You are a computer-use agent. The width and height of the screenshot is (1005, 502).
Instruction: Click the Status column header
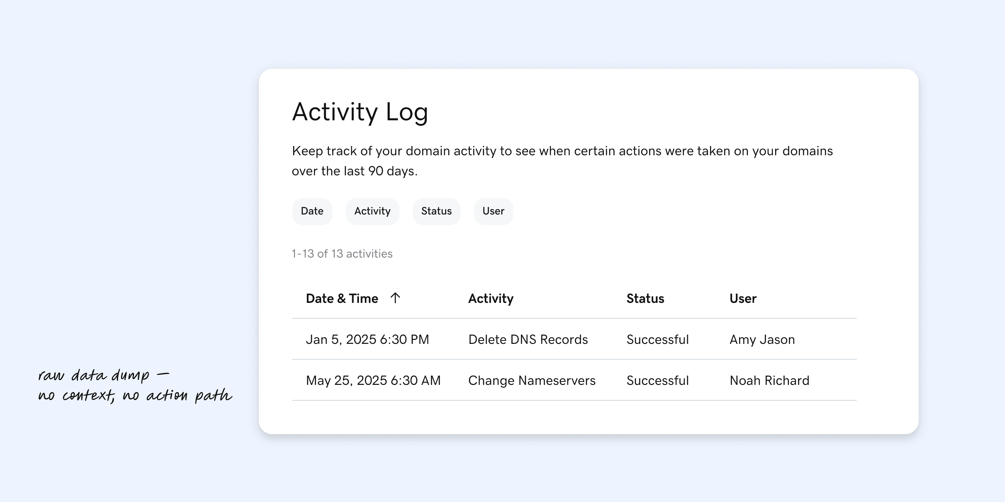pyautogui.click(x=645, y=299)
